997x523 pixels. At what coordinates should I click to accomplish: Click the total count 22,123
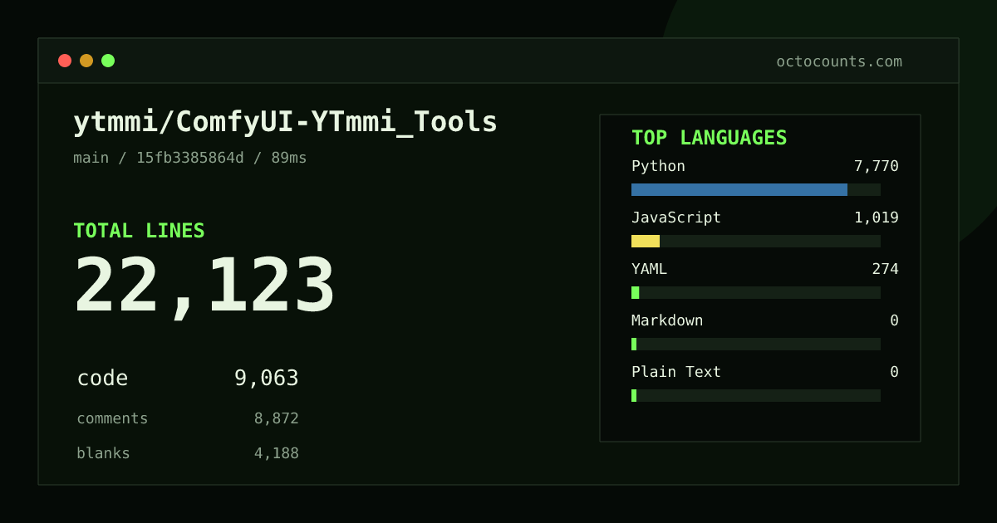pyautogui.click(x=204, y=286)
